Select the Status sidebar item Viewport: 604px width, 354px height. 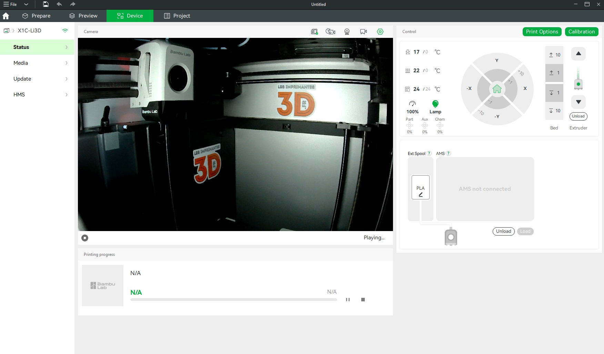(x=37, y=47)
